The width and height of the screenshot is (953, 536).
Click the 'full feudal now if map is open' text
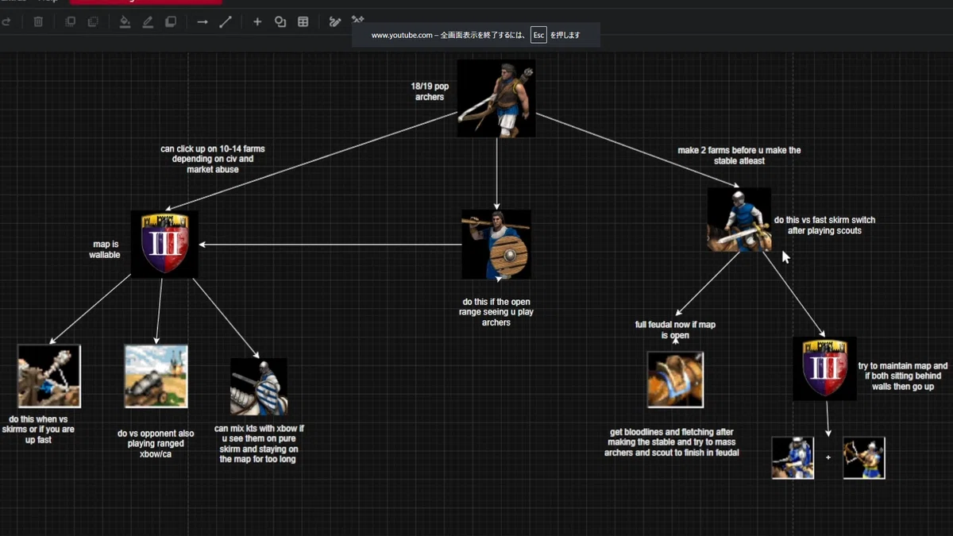675,330
